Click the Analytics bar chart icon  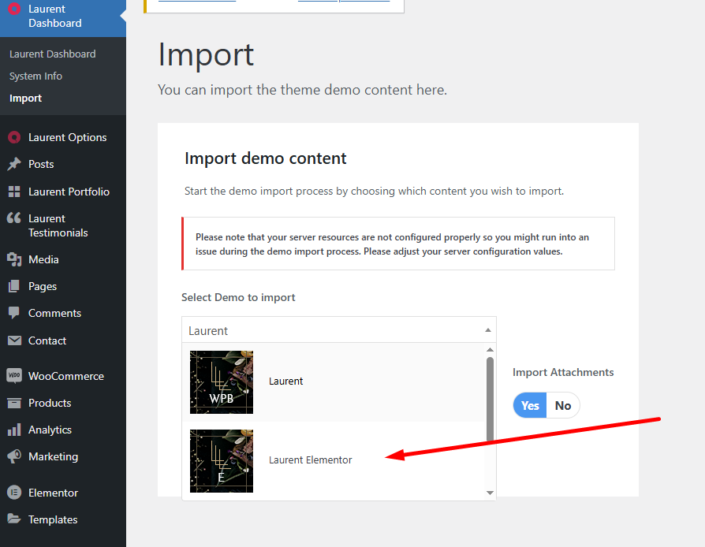14,430
